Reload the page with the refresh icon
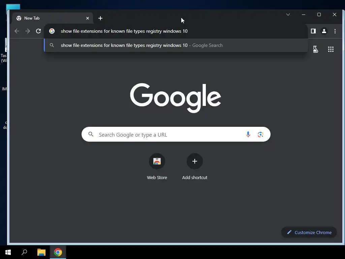Viewport: 345px width, 259px height. pyautogui.click(x=38, y=31)
